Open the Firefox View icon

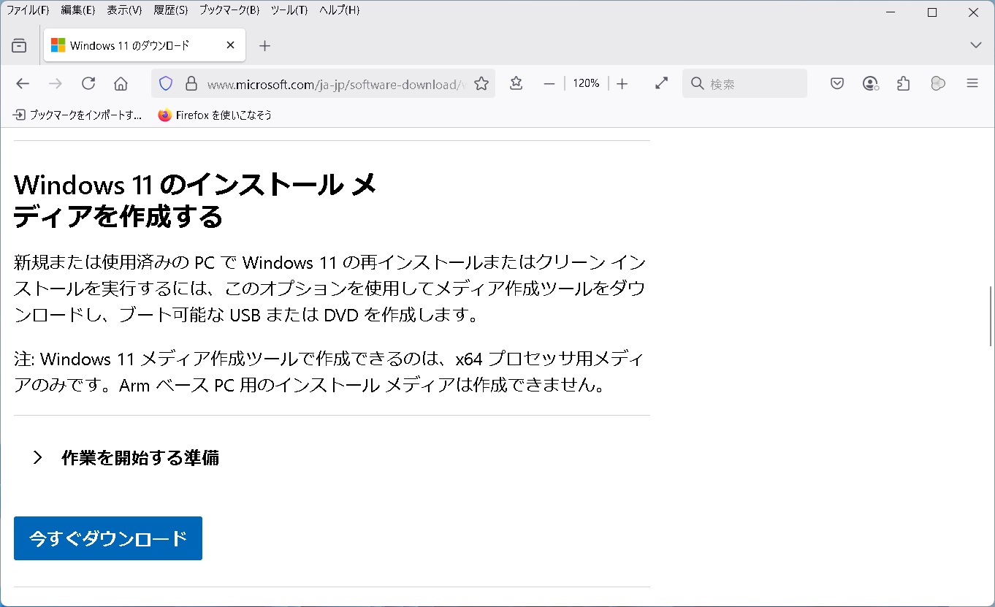[x=19, y=46]
